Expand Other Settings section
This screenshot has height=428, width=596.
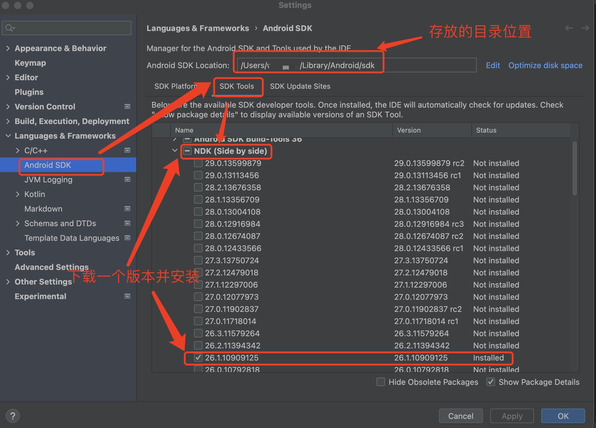coord(8,281)
